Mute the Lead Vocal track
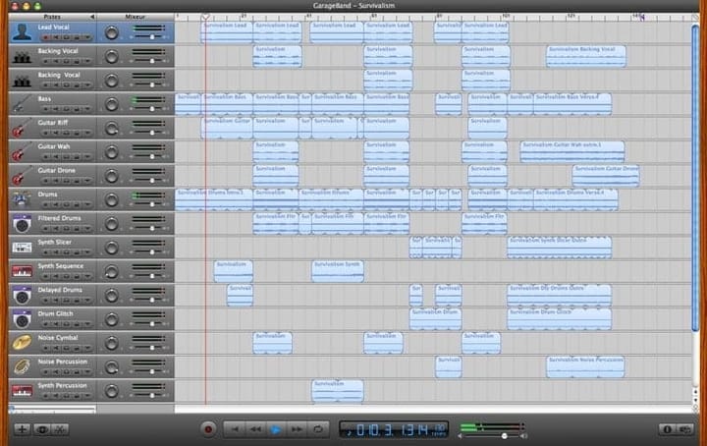 pos(56,38)
